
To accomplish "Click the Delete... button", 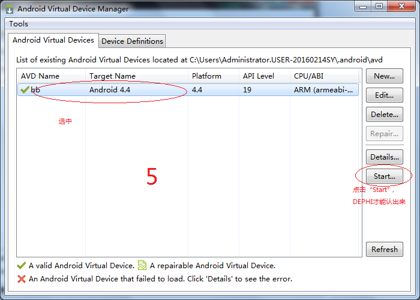I will (384, 115).
